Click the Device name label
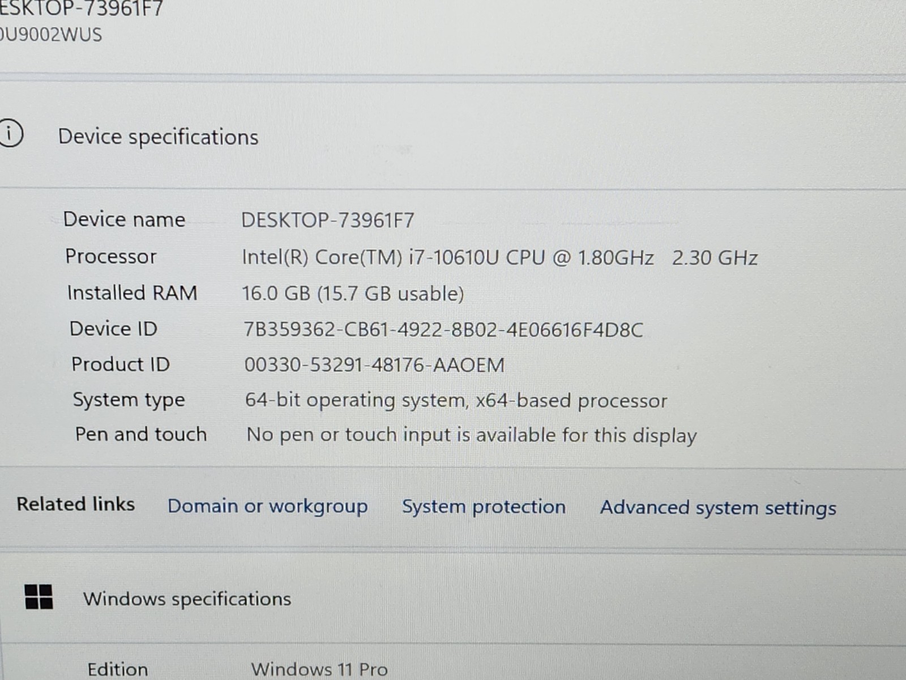The image size is (906, 680). pos(125,219)
